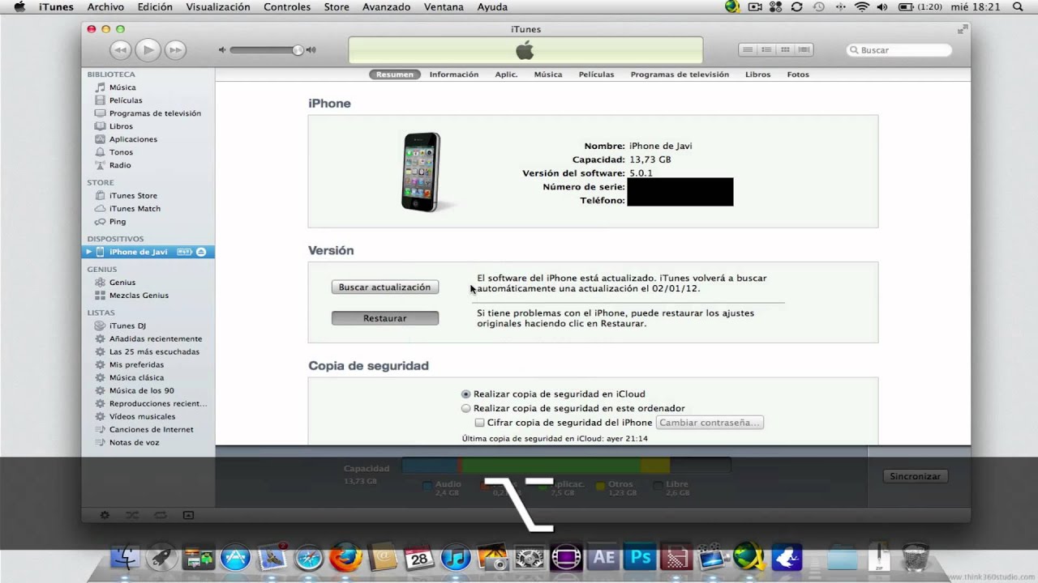Switch to album list view icon
Screen dimensions: 1038x583
[766, 50]
